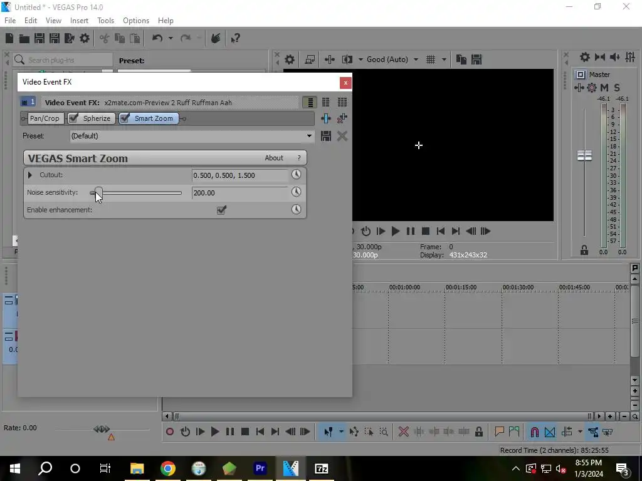The image size is (642, 481).
Task: Open overlays grid dropdown arrow
Action: [x=444, y=59]
